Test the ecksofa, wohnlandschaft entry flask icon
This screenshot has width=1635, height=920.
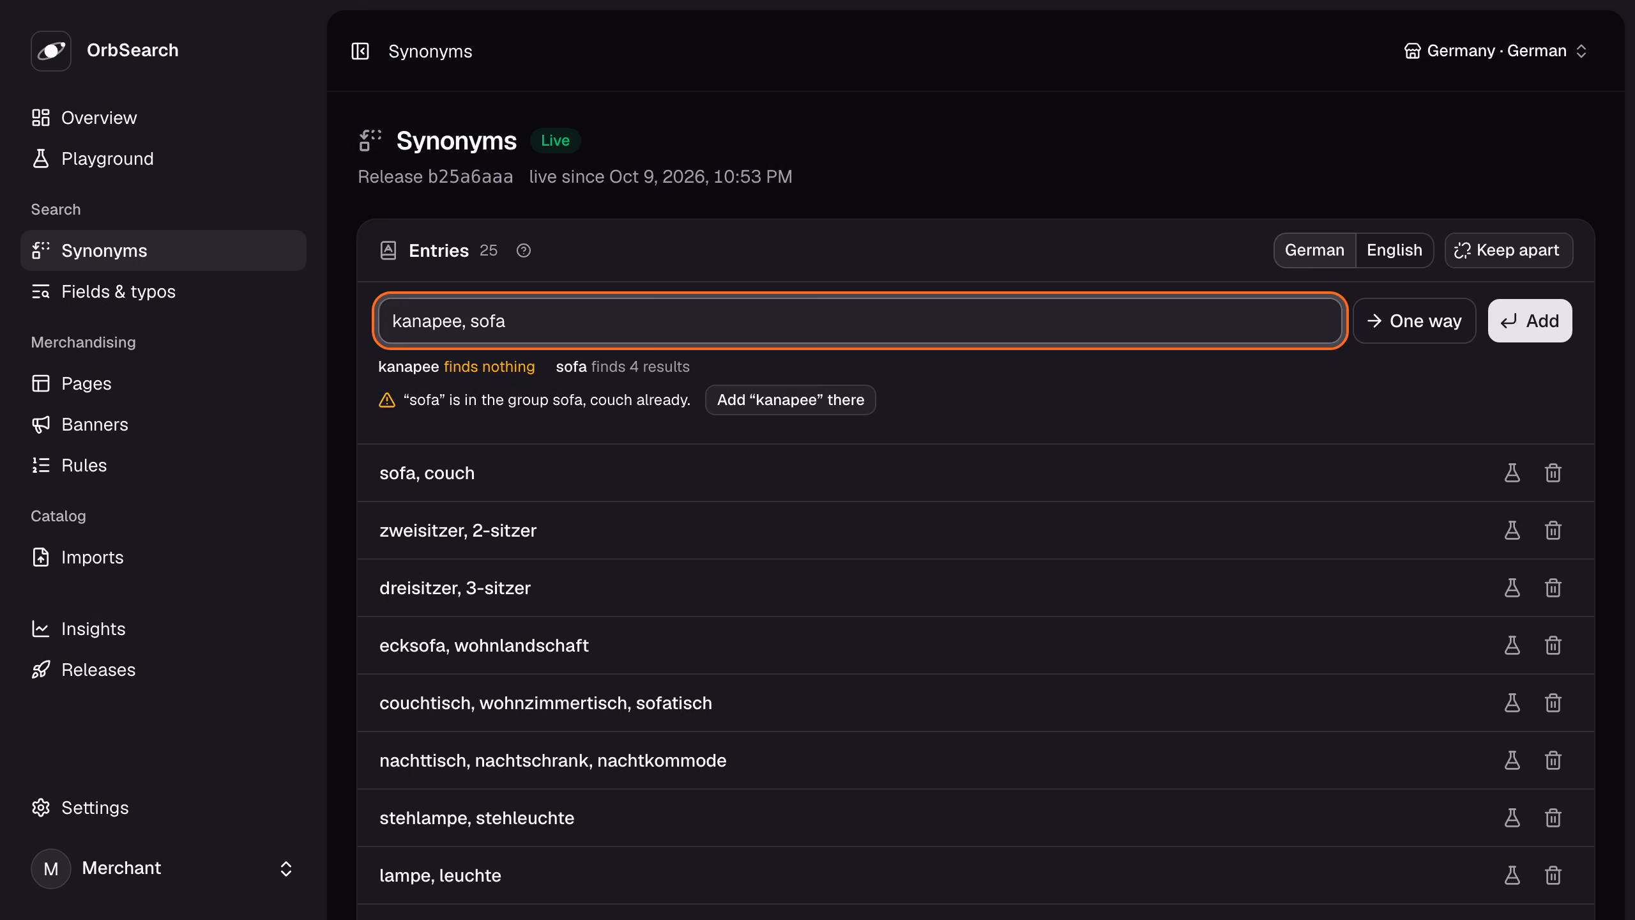point(1512,645)
